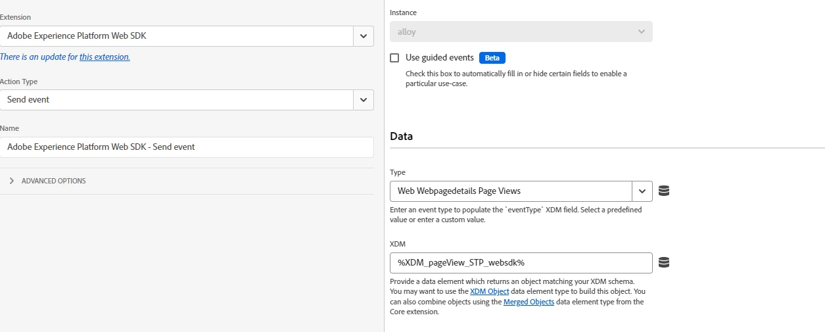Click the 'Use guided events' label
Screen dimensions: 825x332
click(x=439, y=58)
